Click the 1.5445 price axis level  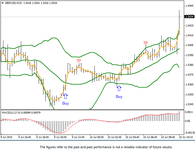click(x=189, y=6)
